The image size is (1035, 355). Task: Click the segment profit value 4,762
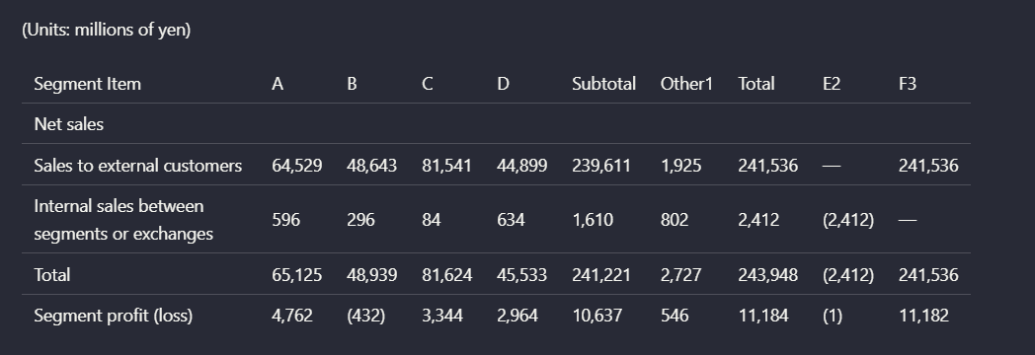pyautogui.click(x=292, y=316)
